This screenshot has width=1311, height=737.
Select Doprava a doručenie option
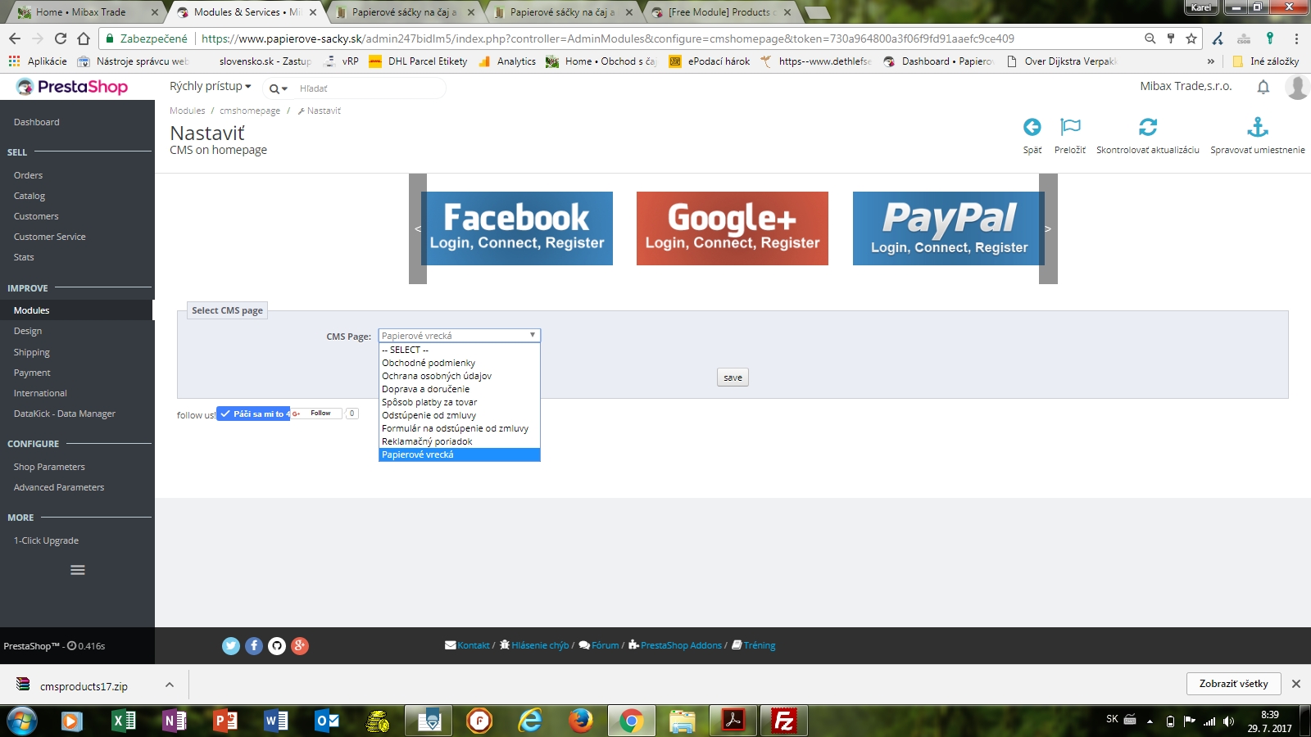pos(459,389)
